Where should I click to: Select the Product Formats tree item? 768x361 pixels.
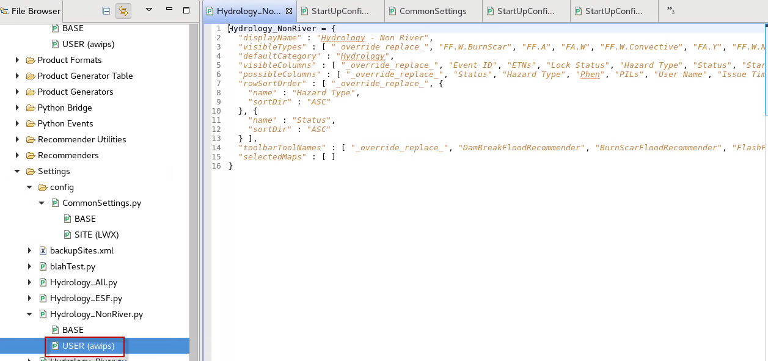[x=70, y=60]
